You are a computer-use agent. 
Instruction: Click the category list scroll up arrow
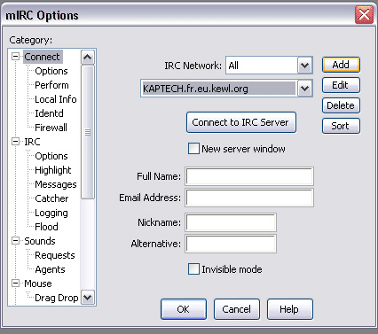(88, 57)
